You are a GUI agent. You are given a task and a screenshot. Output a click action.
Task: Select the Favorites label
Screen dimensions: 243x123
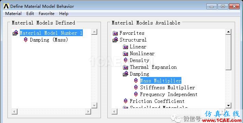(x=132, y=33)
